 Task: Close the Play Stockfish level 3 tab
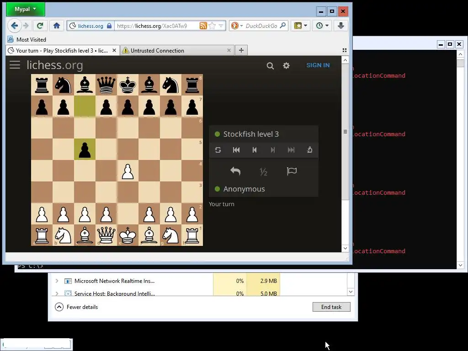[114, 50]
